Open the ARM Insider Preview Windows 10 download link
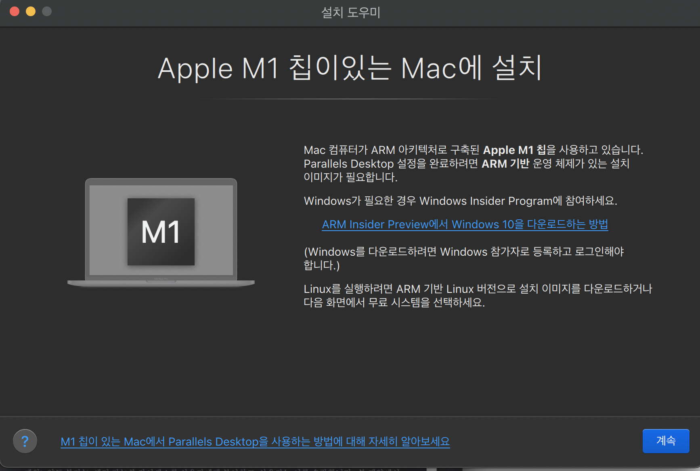The image size is (700, 471). coord(465,224)
